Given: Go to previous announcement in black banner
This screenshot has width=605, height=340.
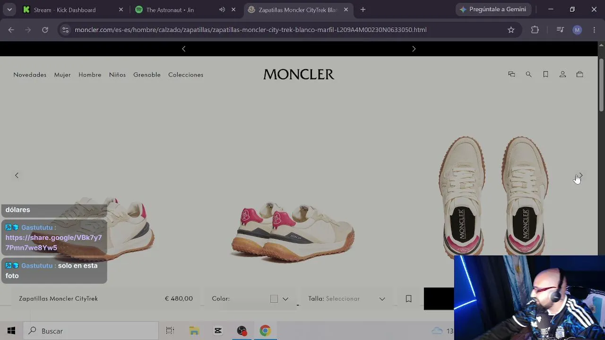Looking at the screenshot, I should (184, 49).
